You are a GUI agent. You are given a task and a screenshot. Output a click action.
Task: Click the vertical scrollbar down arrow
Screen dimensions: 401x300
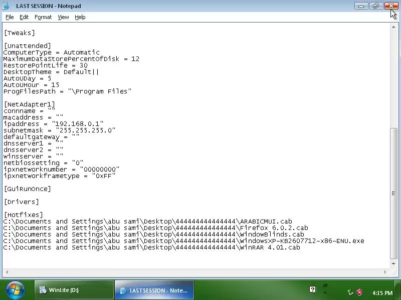tap(393, 263)
